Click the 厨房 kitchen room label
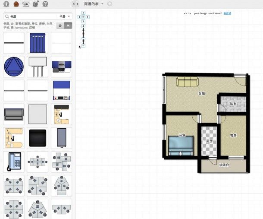Screen dimensions: 263x219 210,141
